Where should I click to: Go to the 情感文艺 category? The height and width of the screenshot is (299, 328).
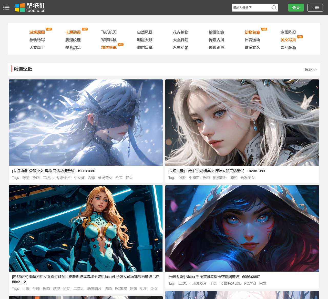point(252,48)
